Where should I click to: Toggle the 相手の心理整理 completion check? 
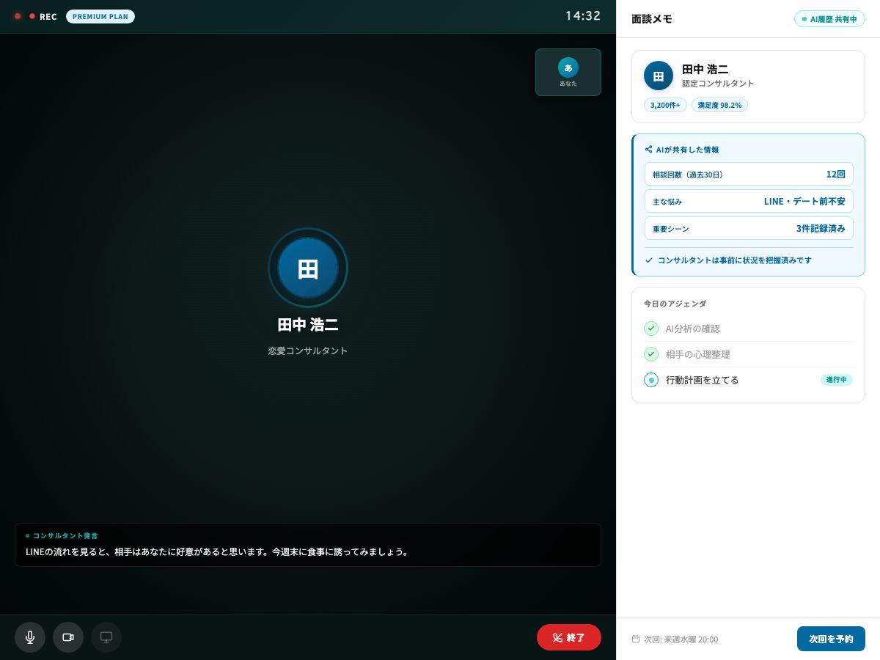tap(651, 354)
